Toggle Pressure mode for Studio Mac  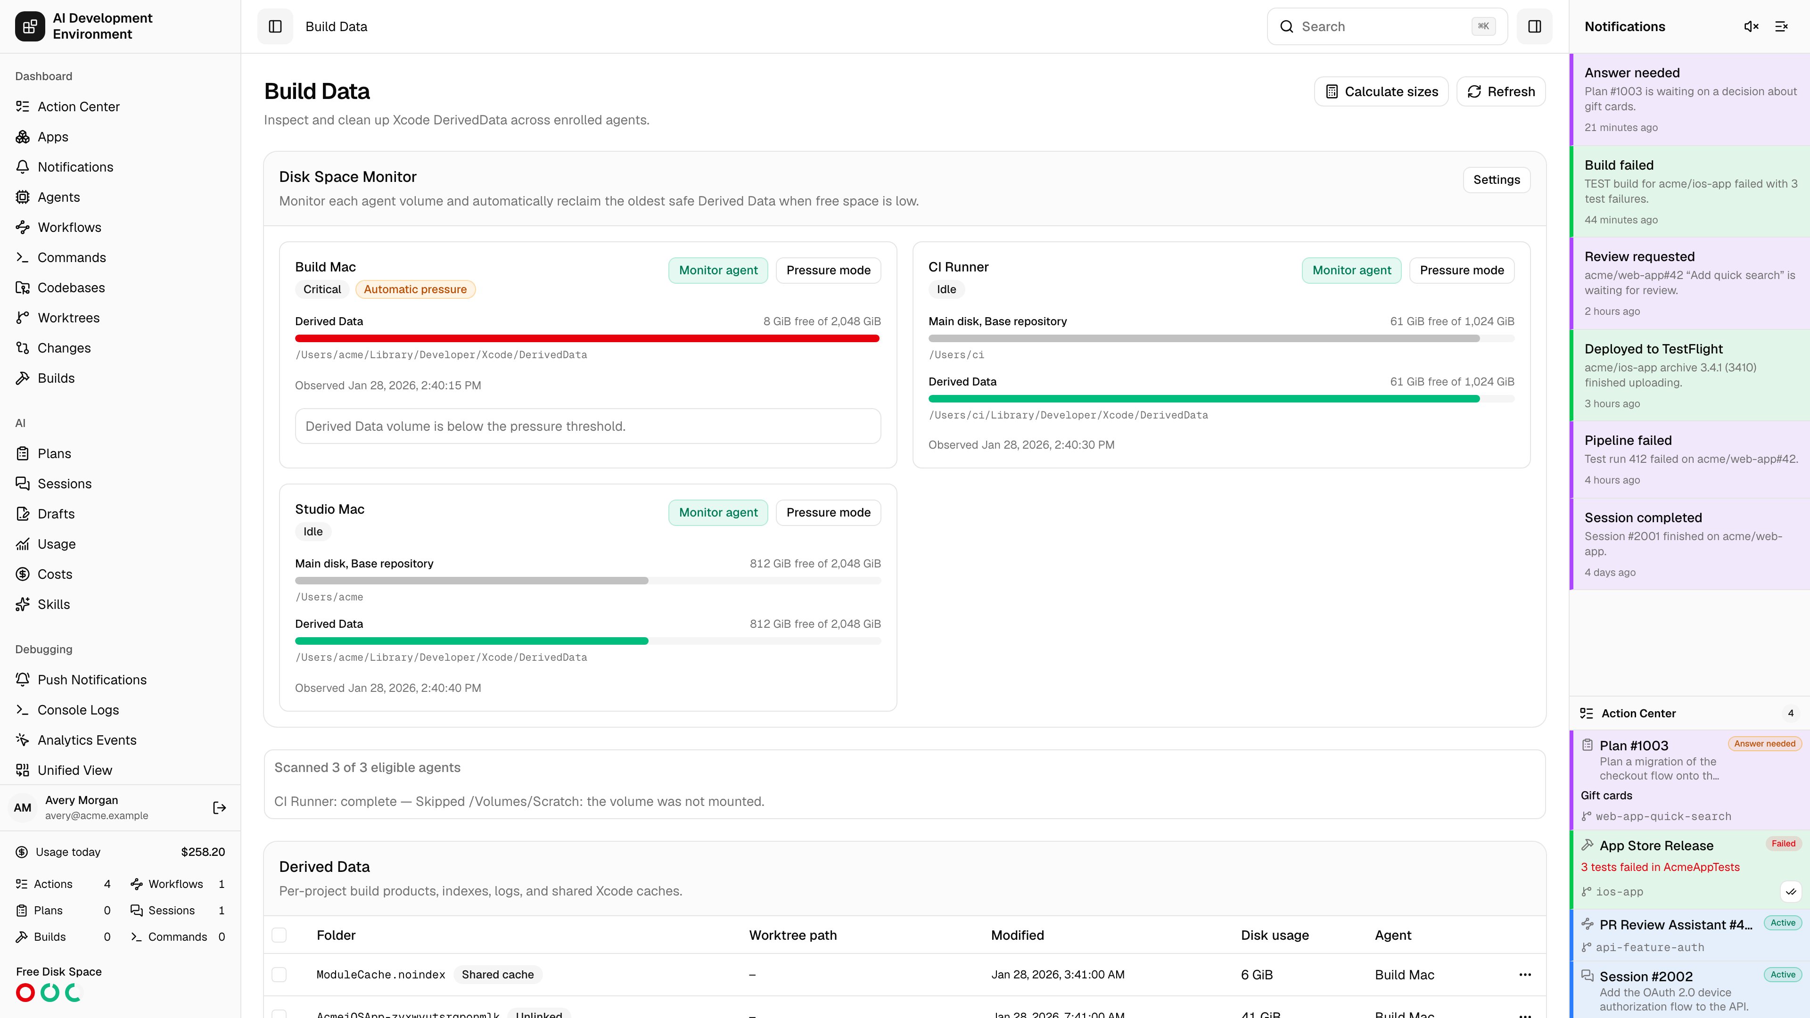[828, 513]
